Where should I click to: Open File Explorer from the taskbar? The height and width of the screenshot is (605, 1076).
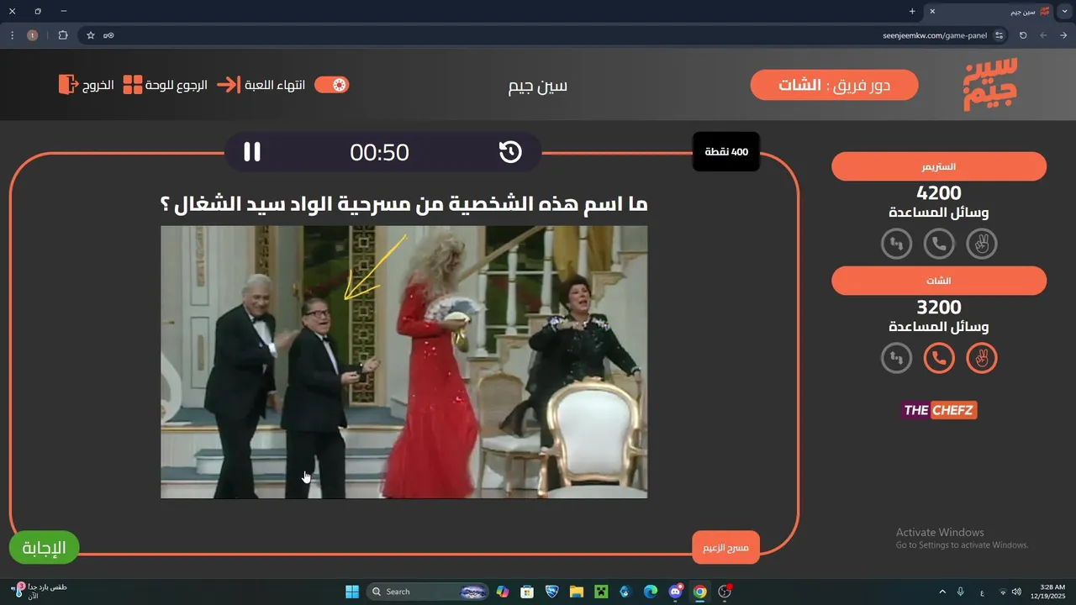tap(577, 592)
